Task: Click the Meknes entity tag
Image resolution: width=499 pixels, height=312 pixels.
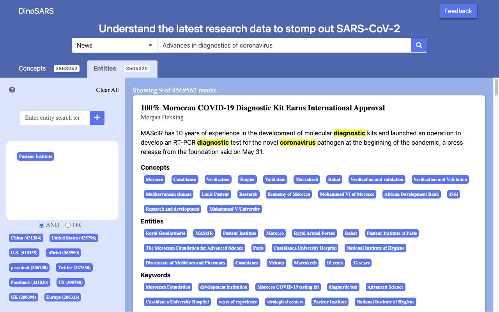Action: [x=276, y=263]
